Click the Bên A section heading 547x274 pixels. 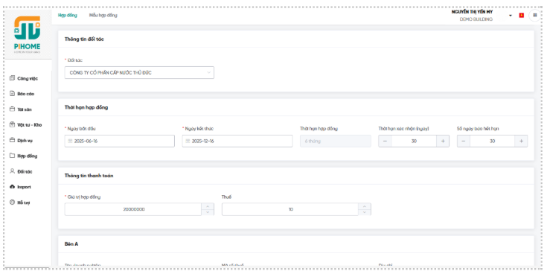click(71, 244)
